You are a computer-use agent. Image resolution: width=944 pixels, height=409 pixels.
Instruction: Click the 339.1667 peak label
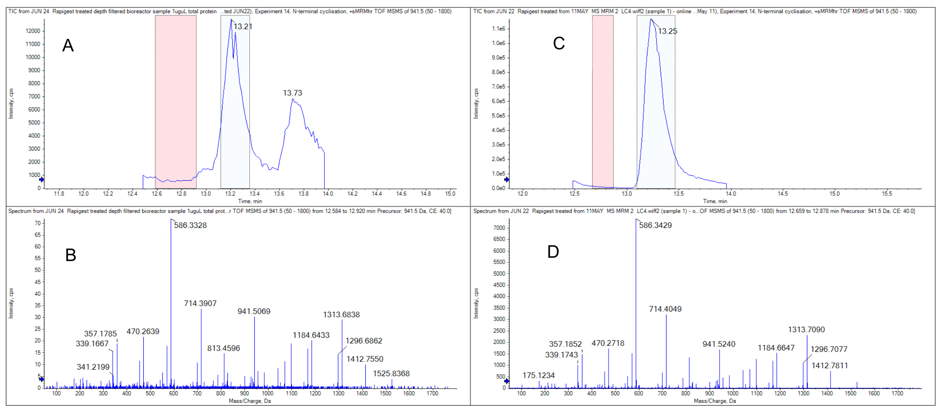[x=92, y=344]
